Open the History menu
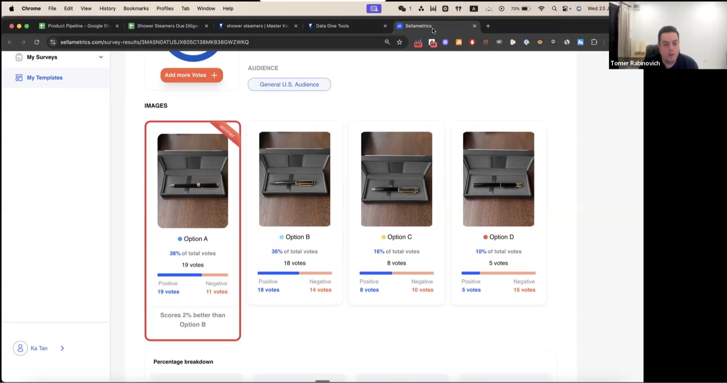Image resolution: width=727 pixels, height=383 pixels. tap(107, 8)
